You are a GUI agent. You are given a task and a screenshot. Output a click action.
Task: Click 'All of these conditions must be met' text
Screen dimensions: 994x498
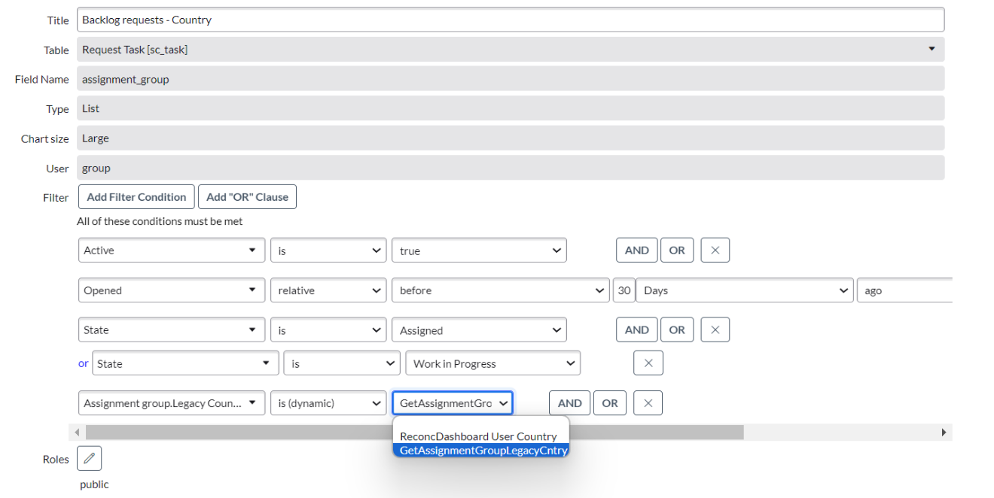pos(160,221)
